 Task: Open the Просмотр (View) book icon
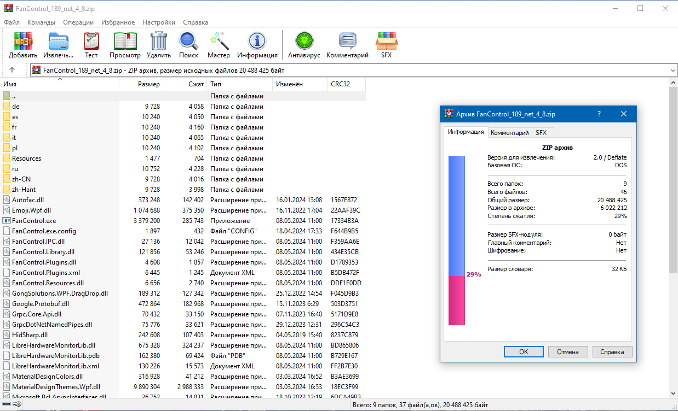(x=125, y=42)
